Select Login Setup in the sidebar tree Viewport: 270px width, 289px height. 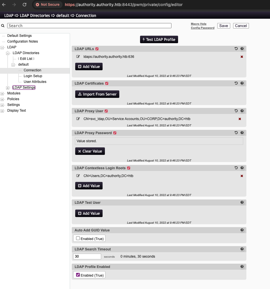(33, 76)
